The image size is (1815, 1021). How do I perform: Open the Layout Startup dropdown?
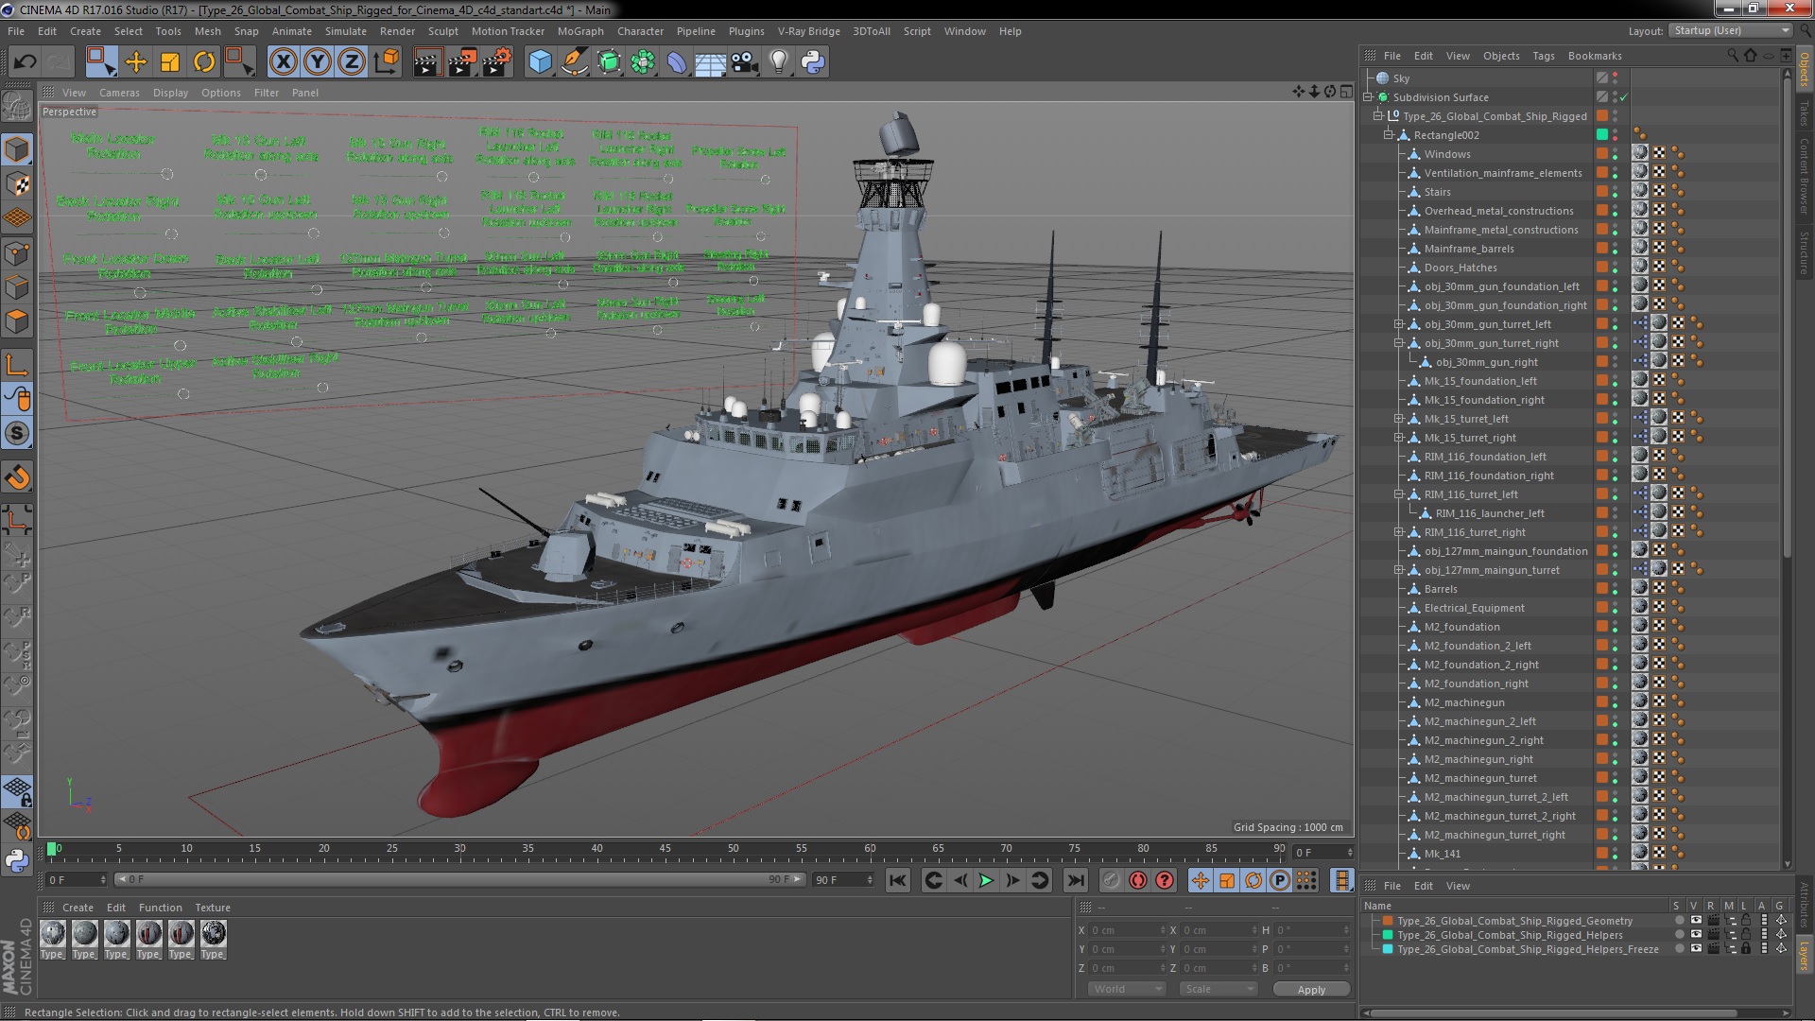(x=1730, y=30)
